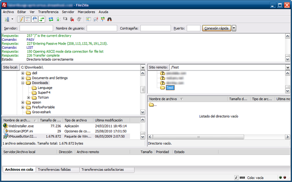Expand the FirefoxPortable folder node
The width and height of the screenshot is (292, 182).
(x=23, y=107)
